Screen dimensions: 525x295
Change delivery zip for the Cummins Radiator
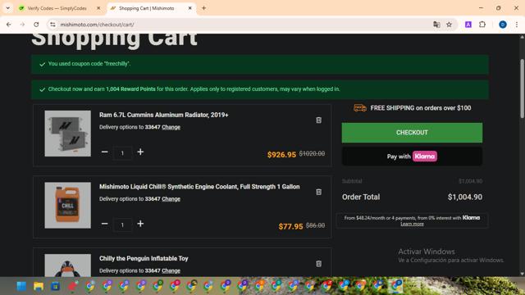pos(171,127)
